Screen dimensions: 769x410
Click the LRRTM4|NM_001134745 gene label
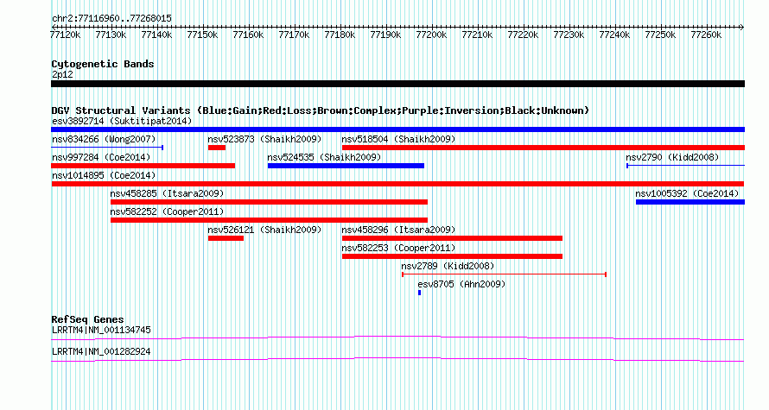tap(101, 330)
